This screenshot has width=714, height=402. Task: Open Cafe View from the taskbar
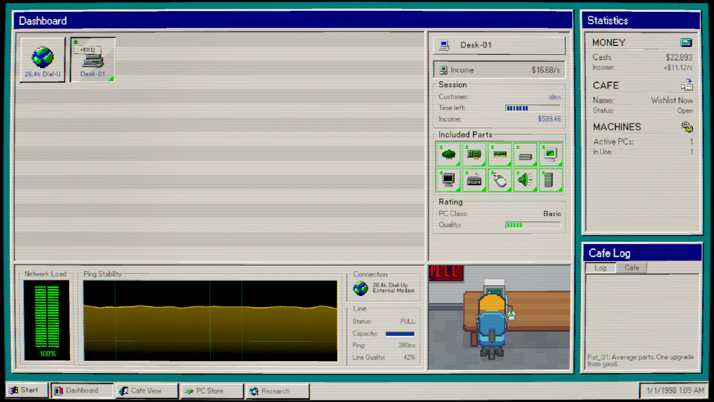point(147,391)
